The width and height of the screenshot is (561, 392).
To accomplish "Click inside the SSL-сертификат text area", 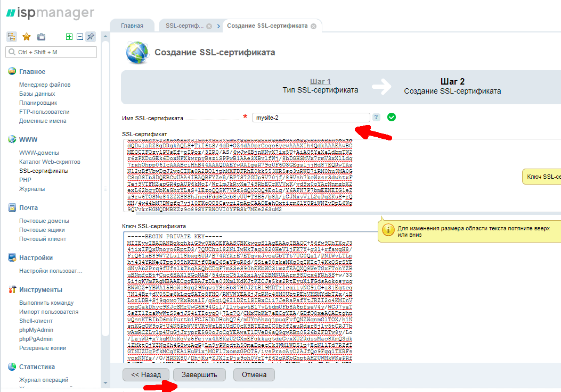I will (342, 176).
